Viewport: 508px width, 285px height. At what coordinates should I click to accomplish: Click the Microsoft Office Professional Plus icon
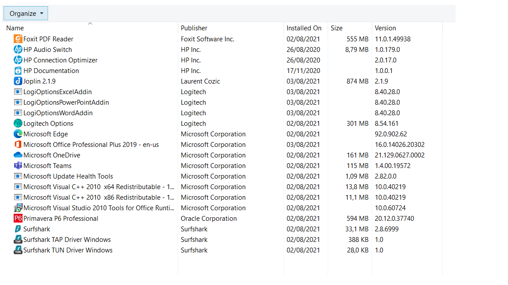(x=18, y=144)
